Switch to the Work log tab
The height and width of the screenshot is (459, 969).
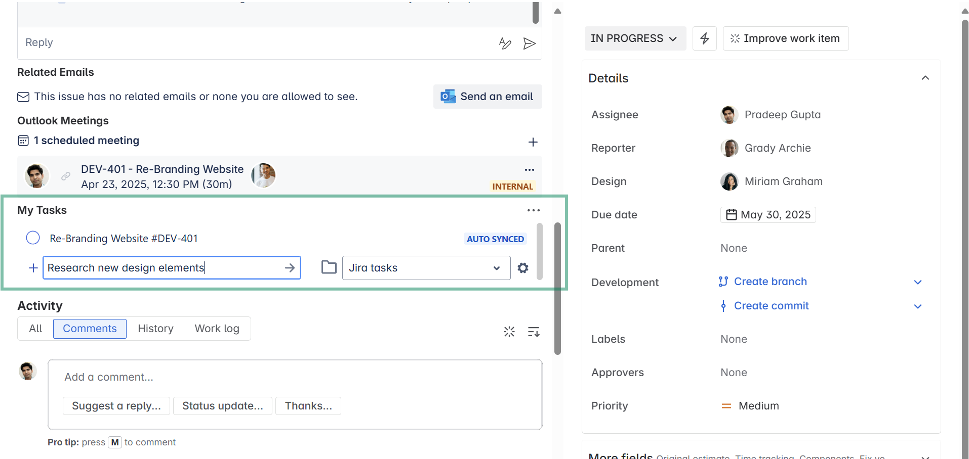[x=217, y=329]
